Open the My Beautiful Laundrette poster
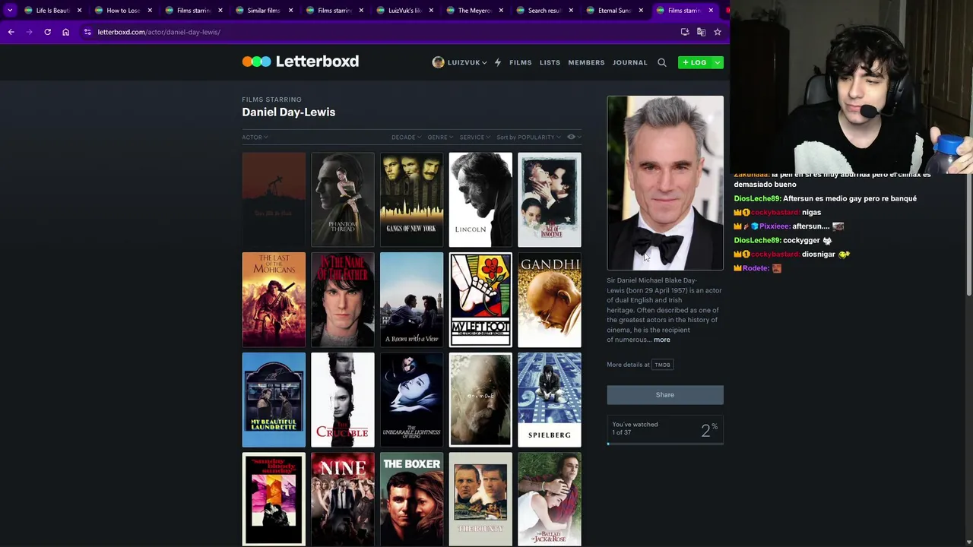This screenshot has width=973, height=547. 274,400
